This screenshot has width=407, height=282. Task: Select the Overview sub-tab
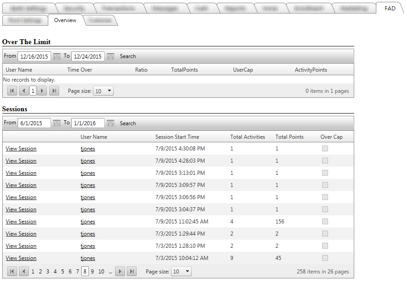[x=65, y=20]
